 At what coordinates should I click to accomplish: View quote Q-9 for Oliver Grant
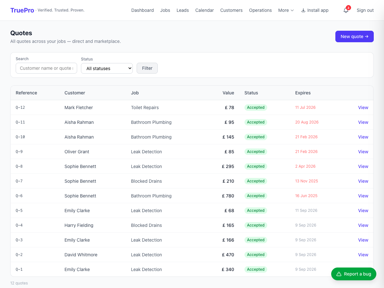363,152
